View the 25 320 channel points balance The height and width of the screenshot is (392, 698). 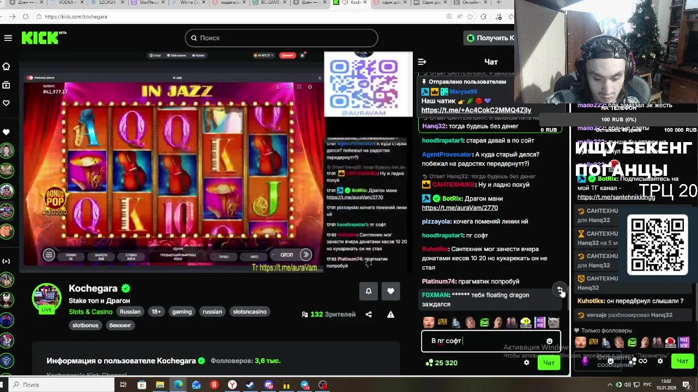coord(442,363)
